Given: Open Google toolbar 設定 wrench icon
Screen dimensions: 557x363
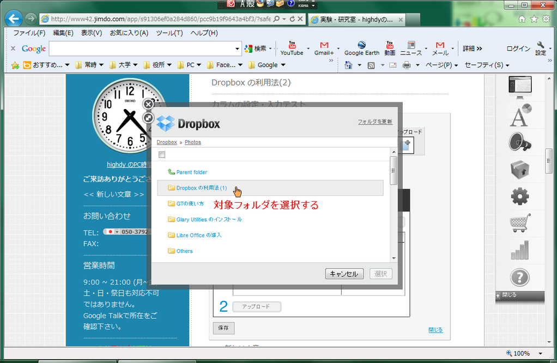Looking at the screenshot, I should point(541,49).
